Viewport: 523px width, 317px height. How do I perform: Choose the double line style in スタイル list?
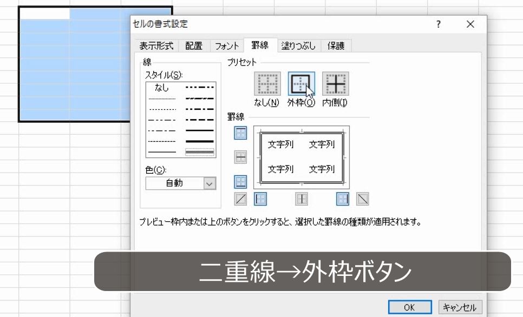click(200, 151)
